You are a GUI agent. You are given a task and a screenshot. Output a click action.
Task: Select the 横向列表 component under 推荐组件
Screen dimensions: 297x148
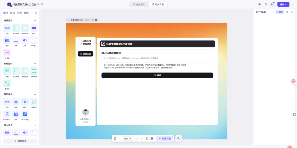pos(25,28)
